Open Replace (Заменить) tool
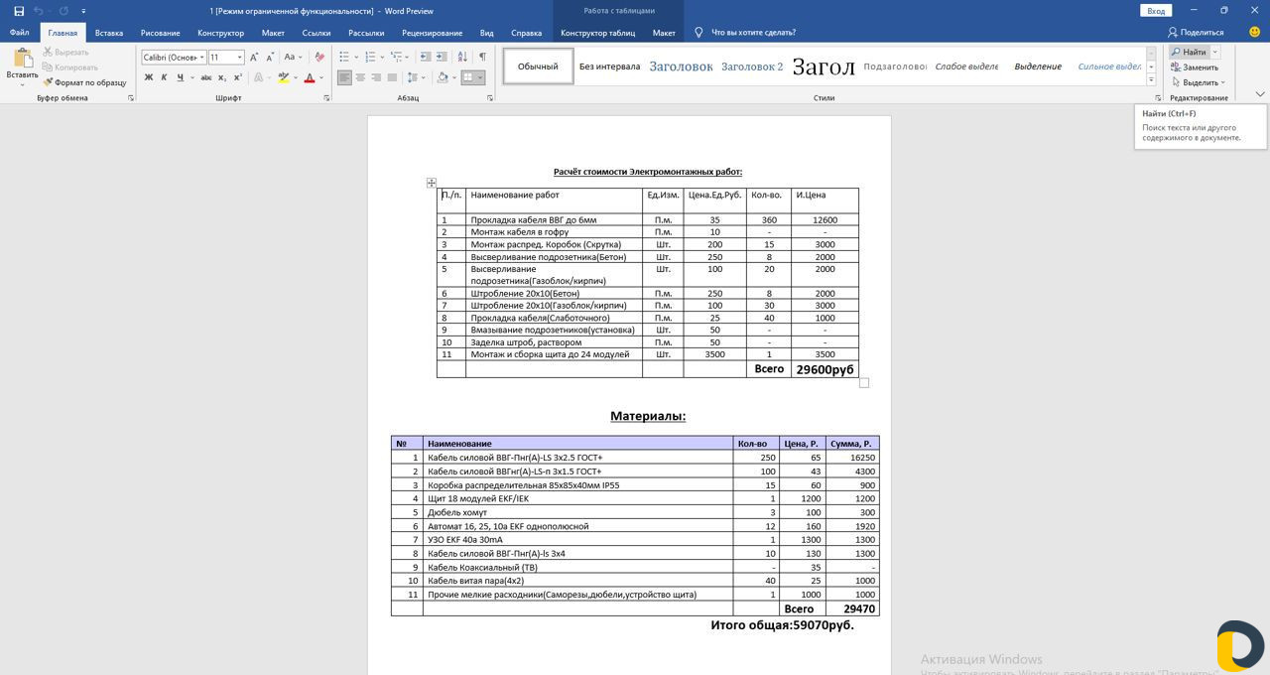1270x675 pixels. pyautogui.click(x=1195, y=67)
